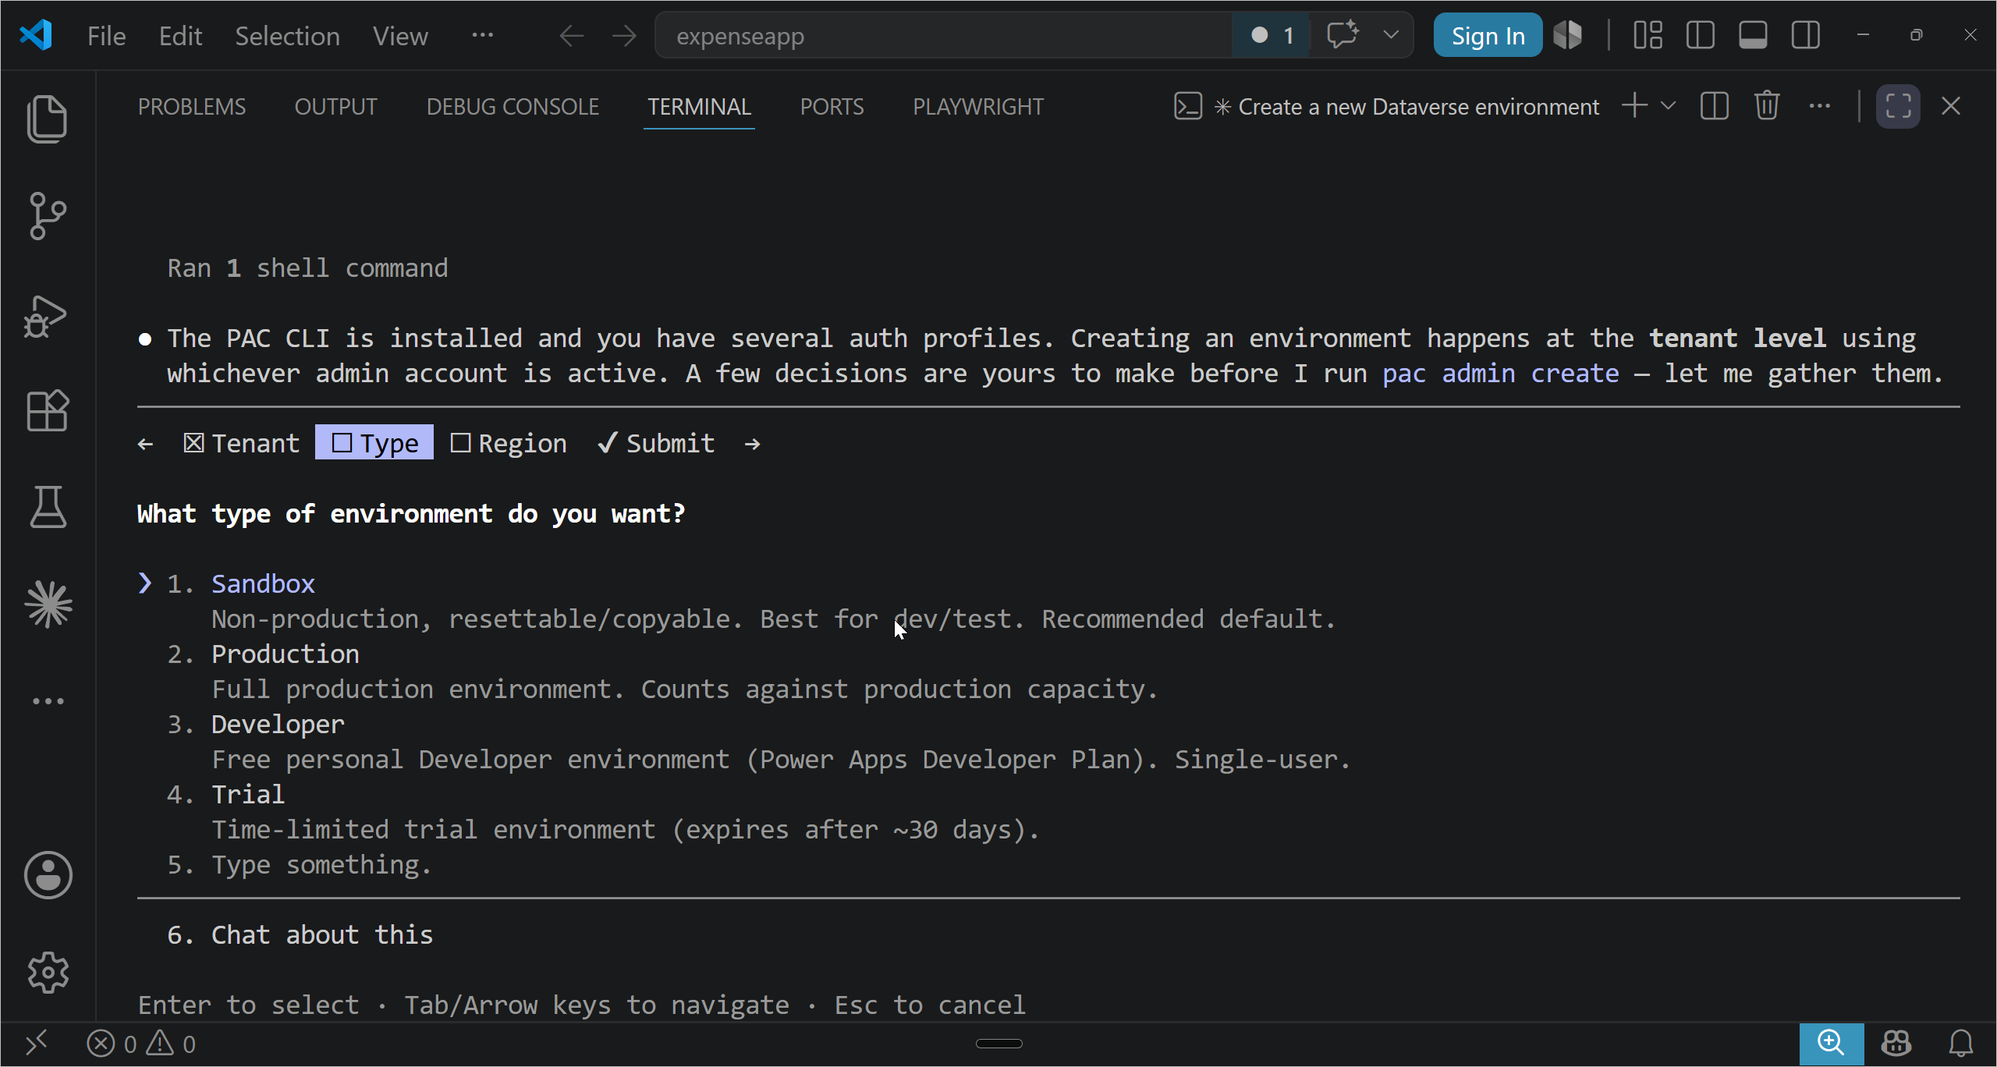
Task: Switch to the PROBLEMS tab
Action: point(192,106)
